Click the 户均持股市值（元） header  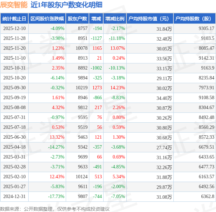point(150,19)
